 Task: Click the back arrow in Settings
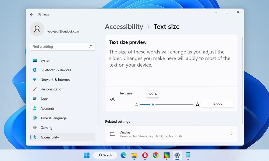point(32,14)
